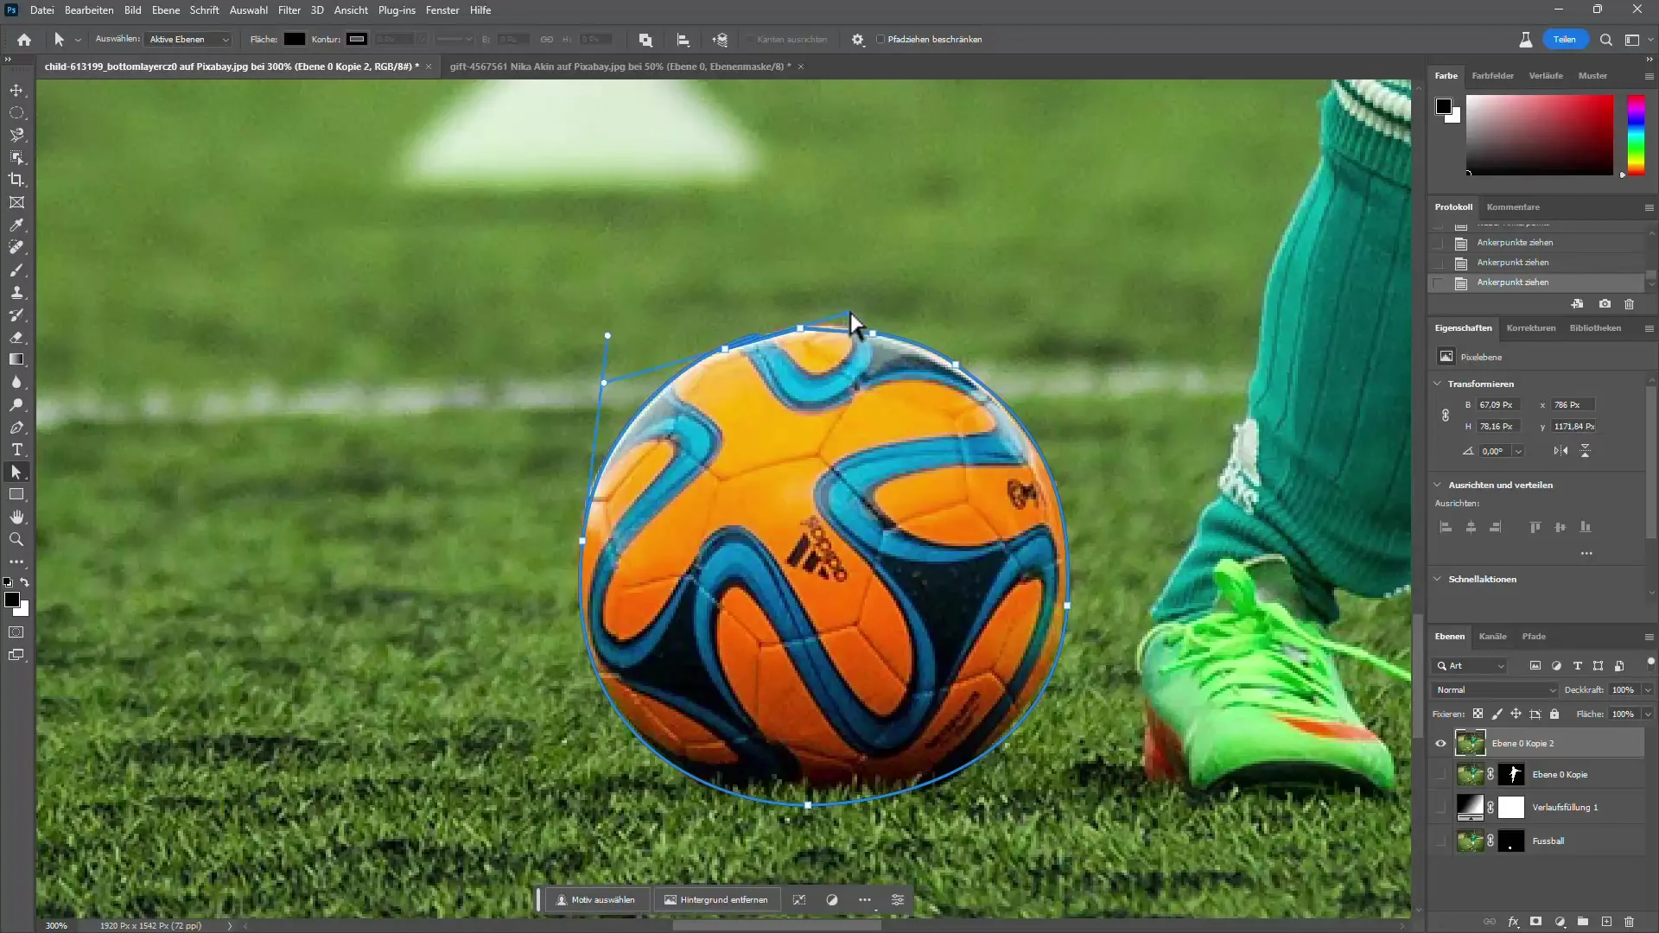Pick the Pen tool in toolbar
This screenshot has width=1659, height=933.
coord(16,428)
